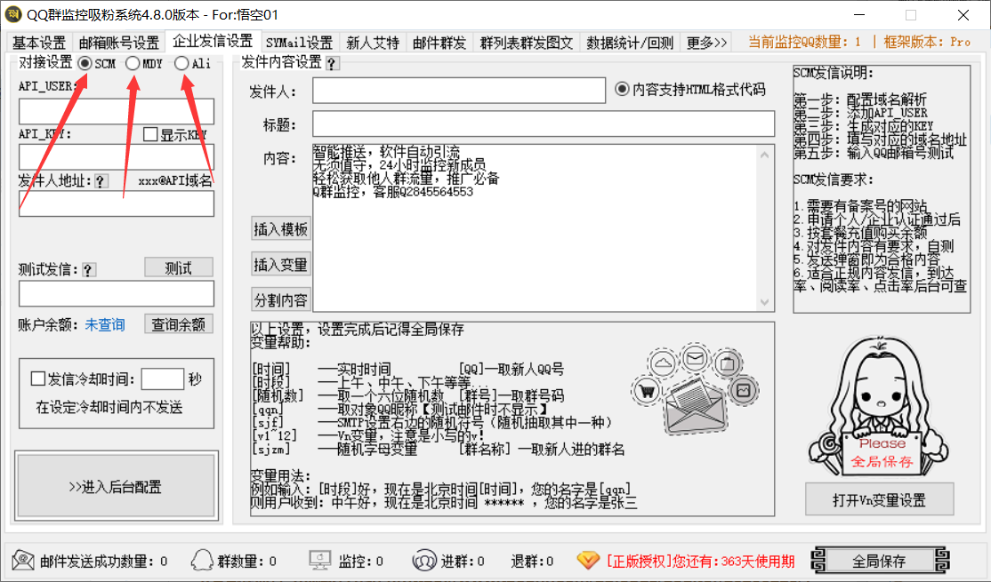991x582 pixels.
Task: Close the QQ群监控吸粉系统 window
Action: click(x=963, y=14)
